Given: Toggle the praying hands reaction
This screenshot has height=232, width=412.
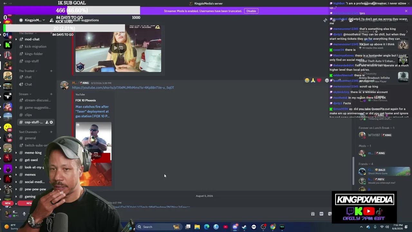Looking at the screenshot, I should pos(313,80).
